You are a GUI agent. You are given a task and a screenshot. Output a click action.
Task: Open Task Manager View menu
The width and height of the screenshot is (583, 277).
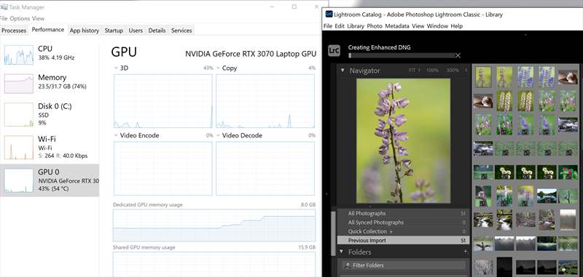(38, 19)
